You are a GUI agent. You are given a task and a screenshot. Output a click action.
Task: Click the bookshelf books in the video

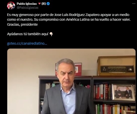pos(102,92)
